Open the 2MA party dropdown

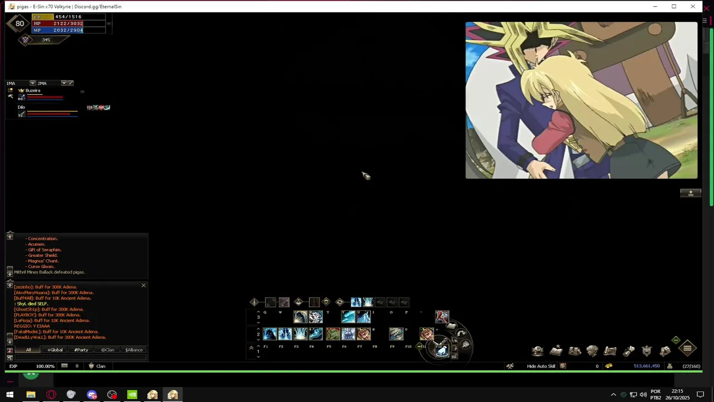64,83
